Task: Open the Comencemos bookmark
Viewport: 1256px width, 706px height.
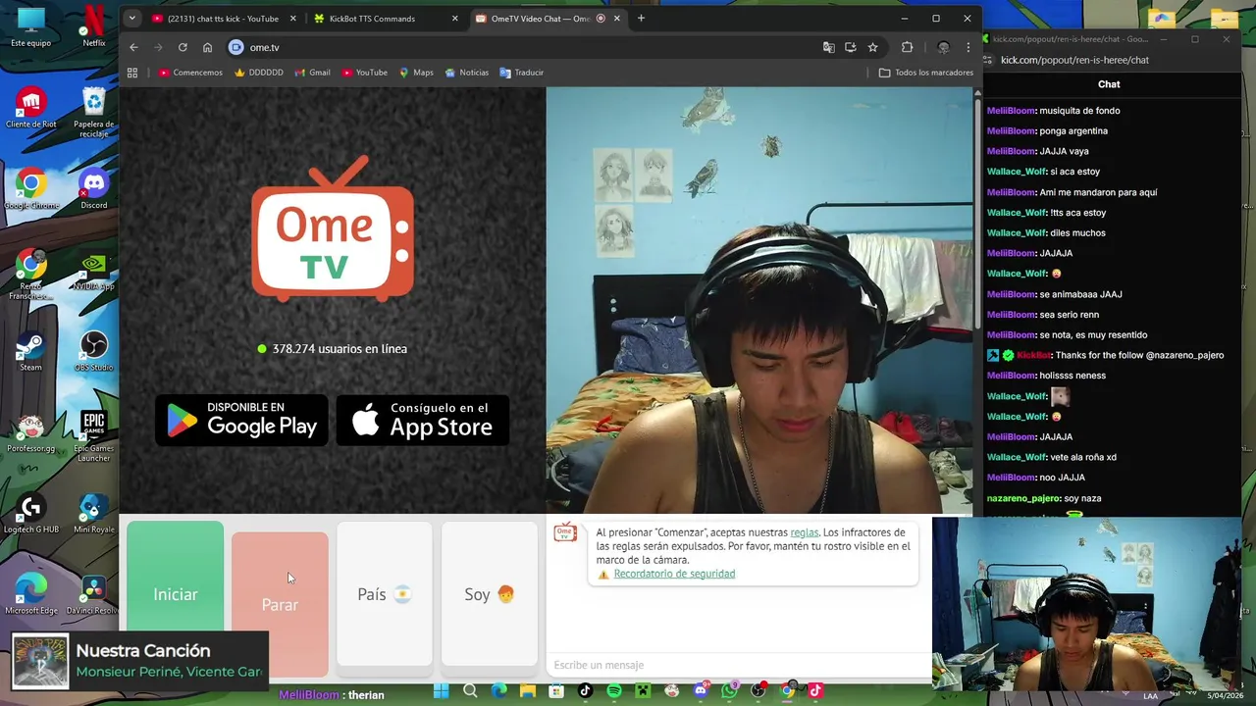Action: pos(190,73)
